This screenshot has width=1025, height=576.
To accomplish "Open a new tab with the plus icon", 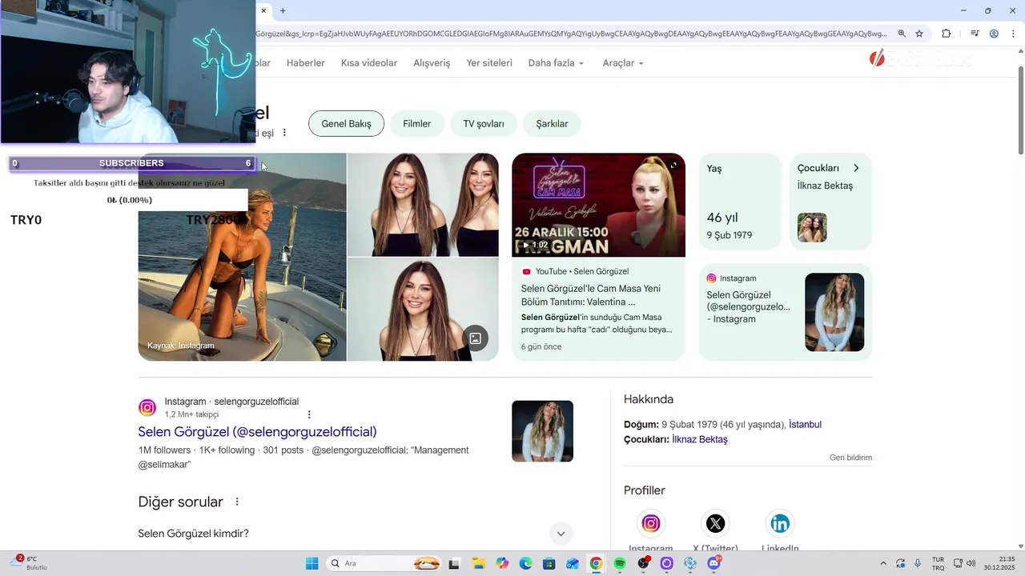I will [283, 10].
